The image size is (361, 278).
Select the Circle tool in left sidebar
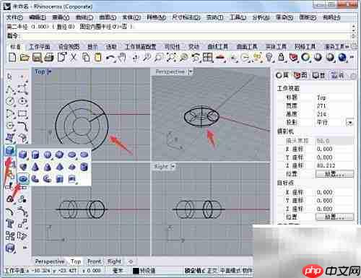10,101
